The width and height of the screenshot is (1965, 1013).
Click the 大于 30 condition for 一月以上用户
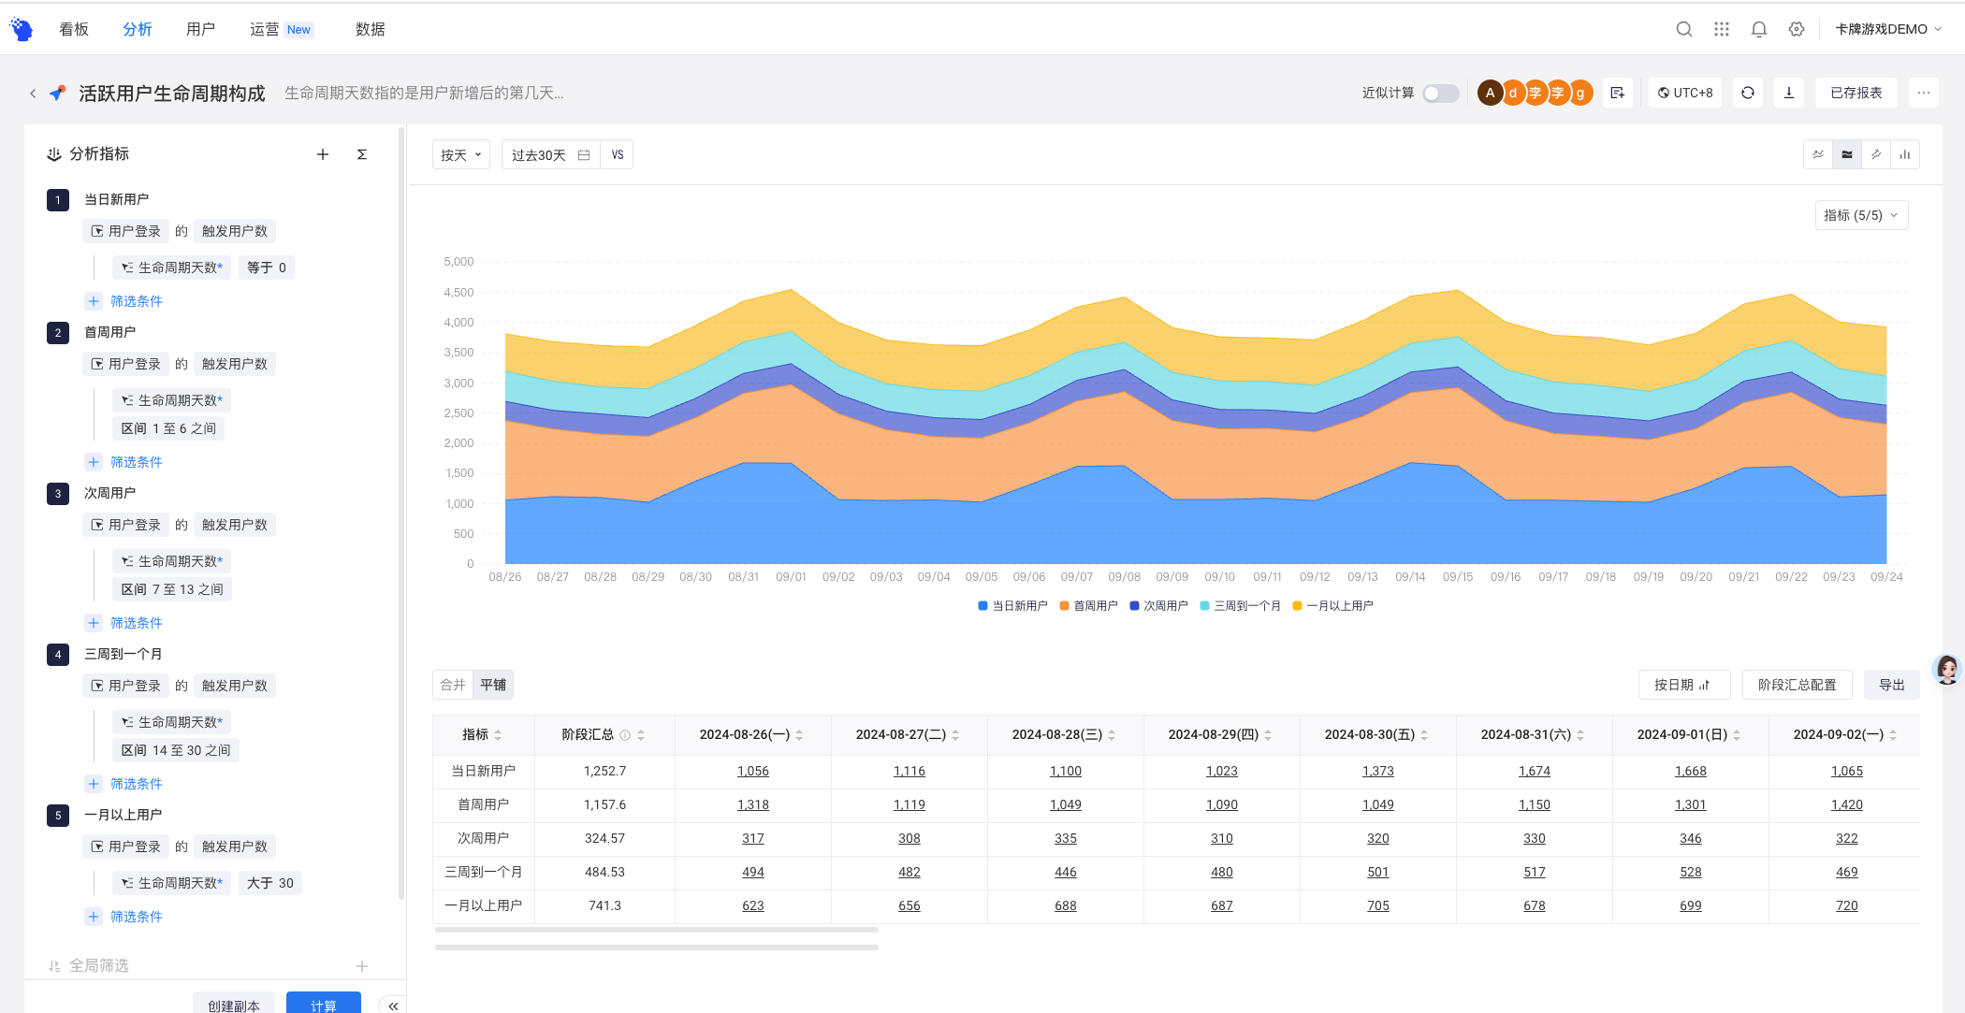[x=270, y=883]
